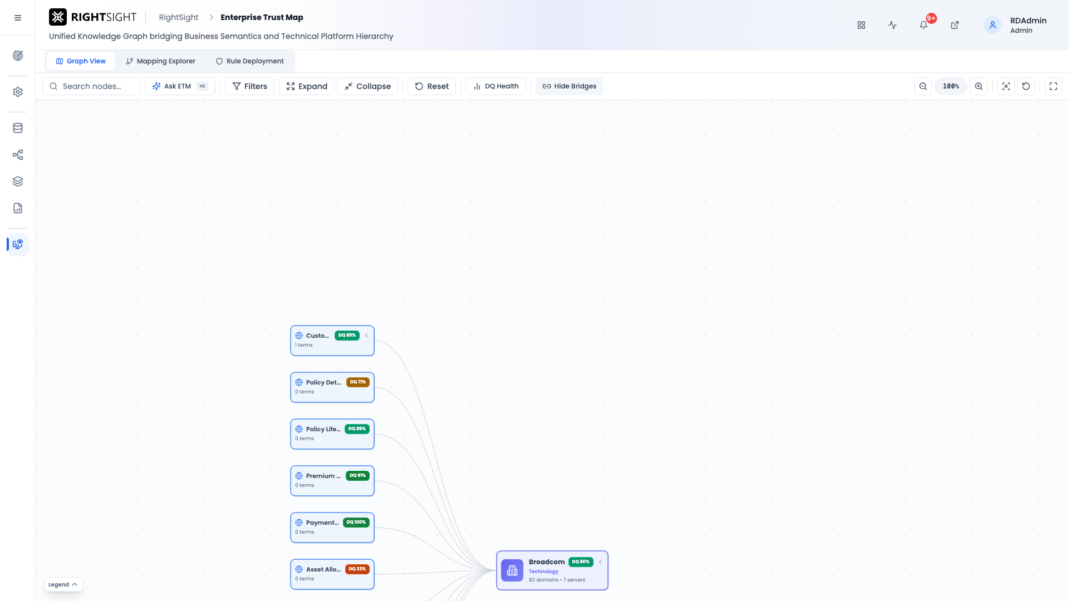
Task: Click the Search nodes input field
Action: (91, 86)
